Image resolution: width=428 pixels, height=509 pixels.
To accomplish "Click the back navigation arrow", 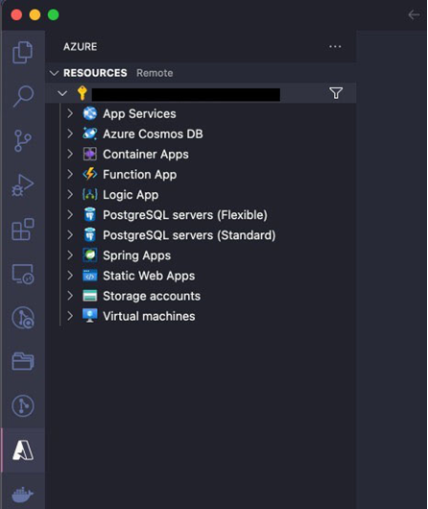I will pos(414,14).
